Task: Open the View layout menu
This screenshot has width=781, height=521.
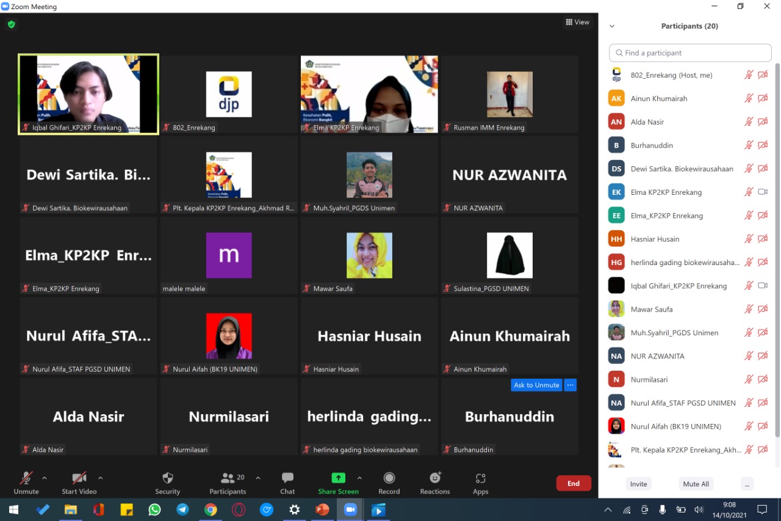Action: (577, 22)
